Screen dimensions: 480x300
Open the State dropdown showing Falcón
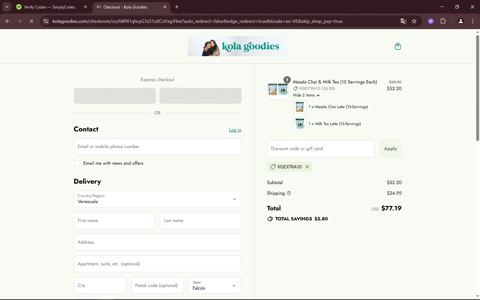[215, 285]
